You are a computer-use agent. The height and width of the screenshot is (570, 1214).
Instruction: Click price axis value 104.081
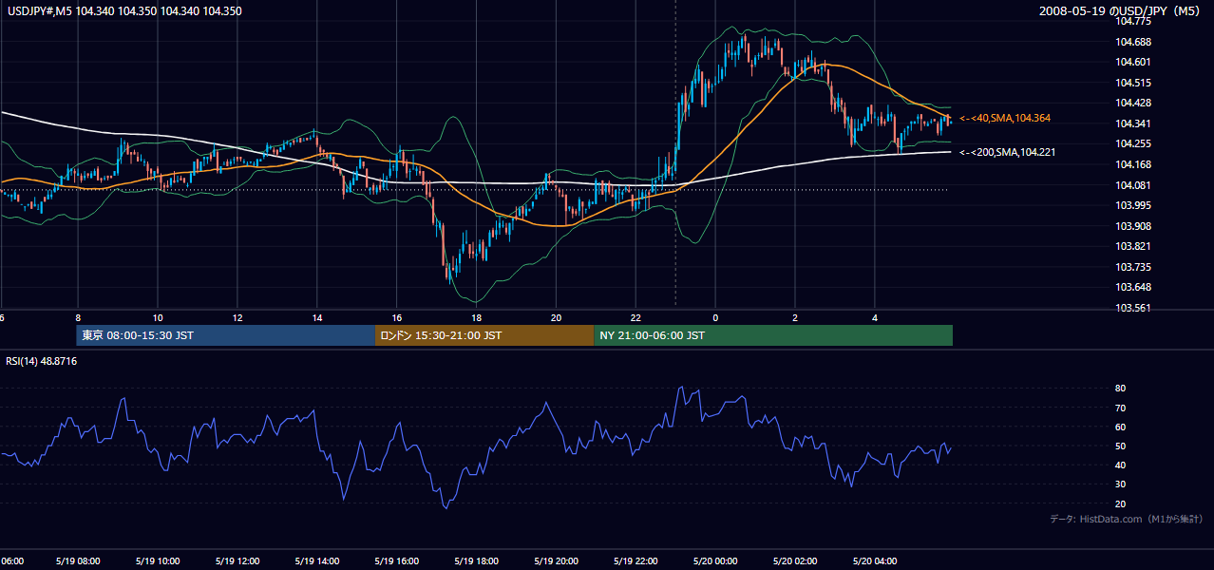coord(1134,185)
